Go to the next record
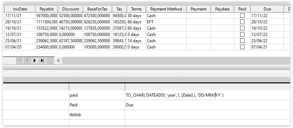Screen dimensions: 293x128 [x=35, y=60]
